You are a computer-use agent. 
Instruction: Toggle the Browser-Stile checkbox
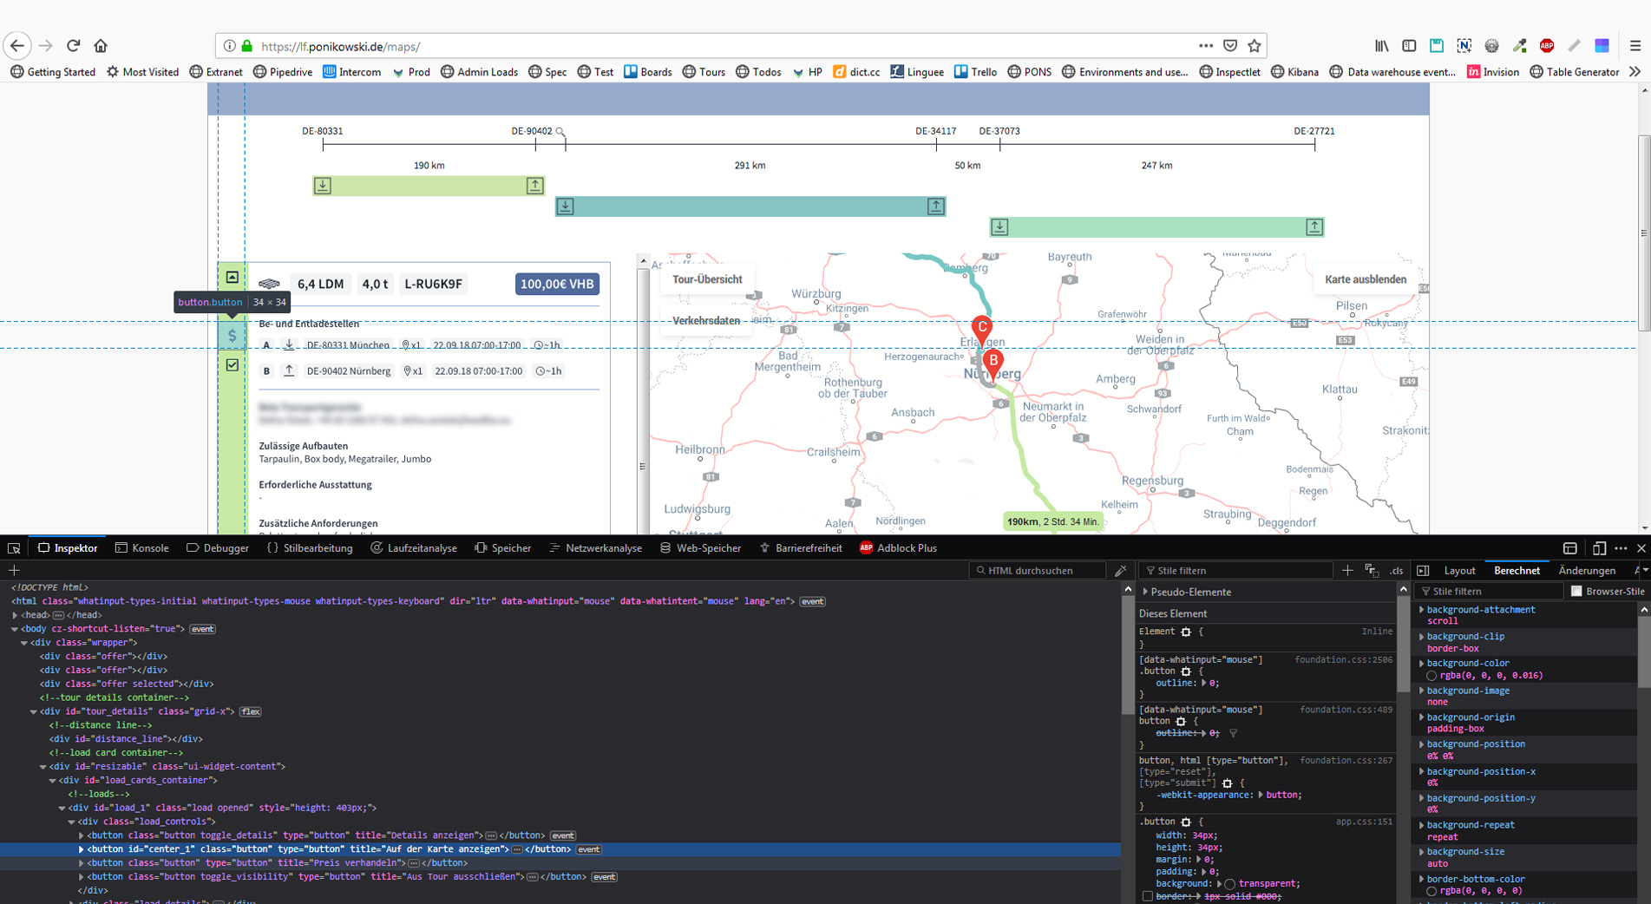(x=1576, y=592)
